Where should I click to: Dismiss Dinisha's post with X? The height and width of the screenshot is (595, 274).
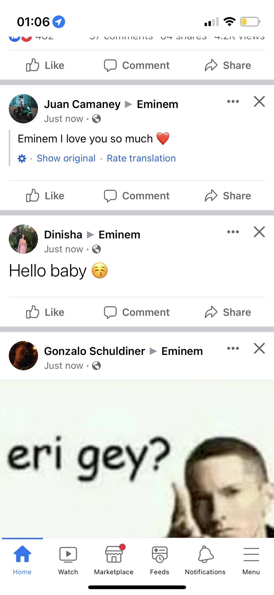point(259,232)
